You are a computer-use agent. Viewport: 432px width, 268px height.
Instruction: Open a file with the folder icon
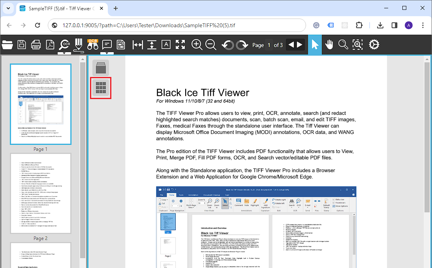pos(7,45)
